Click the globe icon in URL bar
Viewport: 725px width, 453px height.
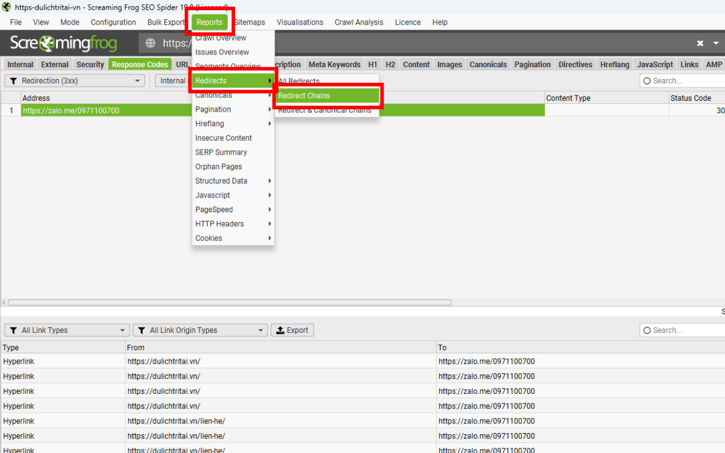pos(150,43)
